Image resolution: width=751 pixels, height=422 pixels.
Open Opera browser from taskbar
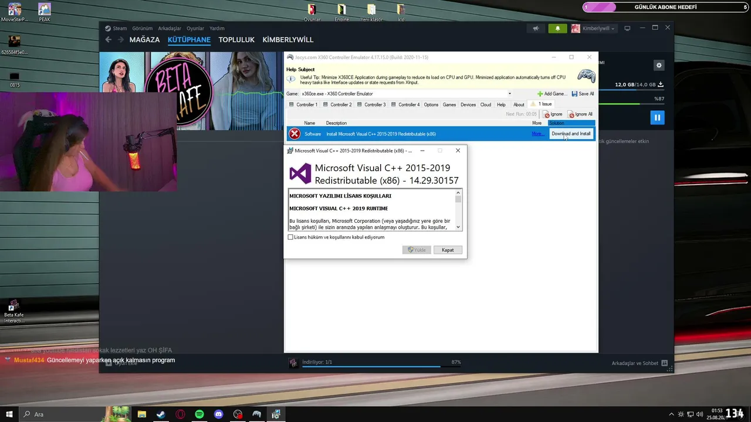click(x=180, y=414)
